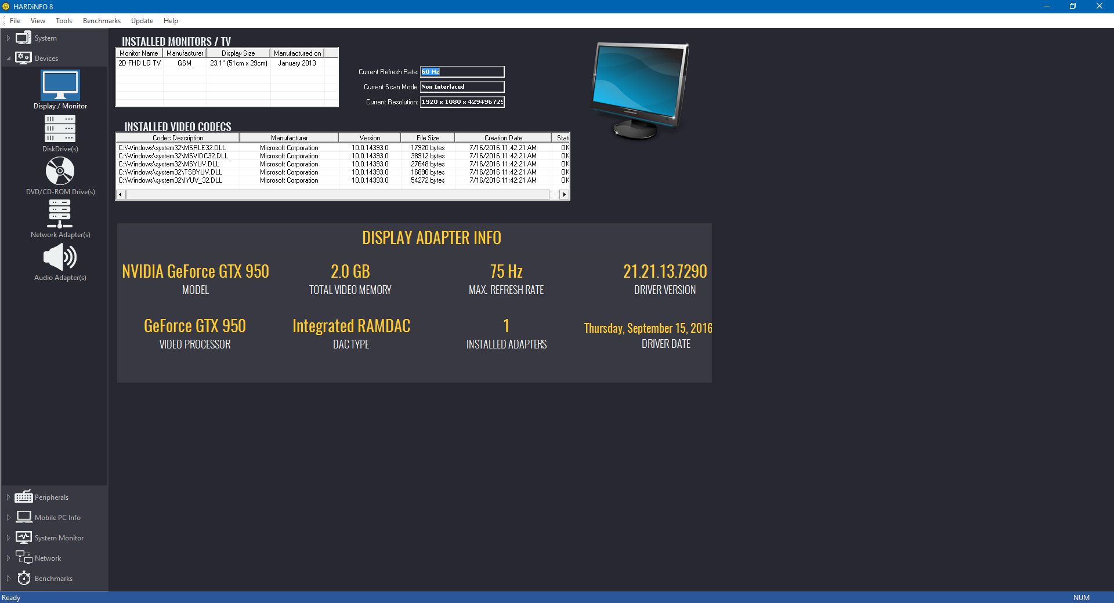Select the MSYUV.DLL codec row
Viewport: 1114px width, 603px height.
tap(343, 164)
